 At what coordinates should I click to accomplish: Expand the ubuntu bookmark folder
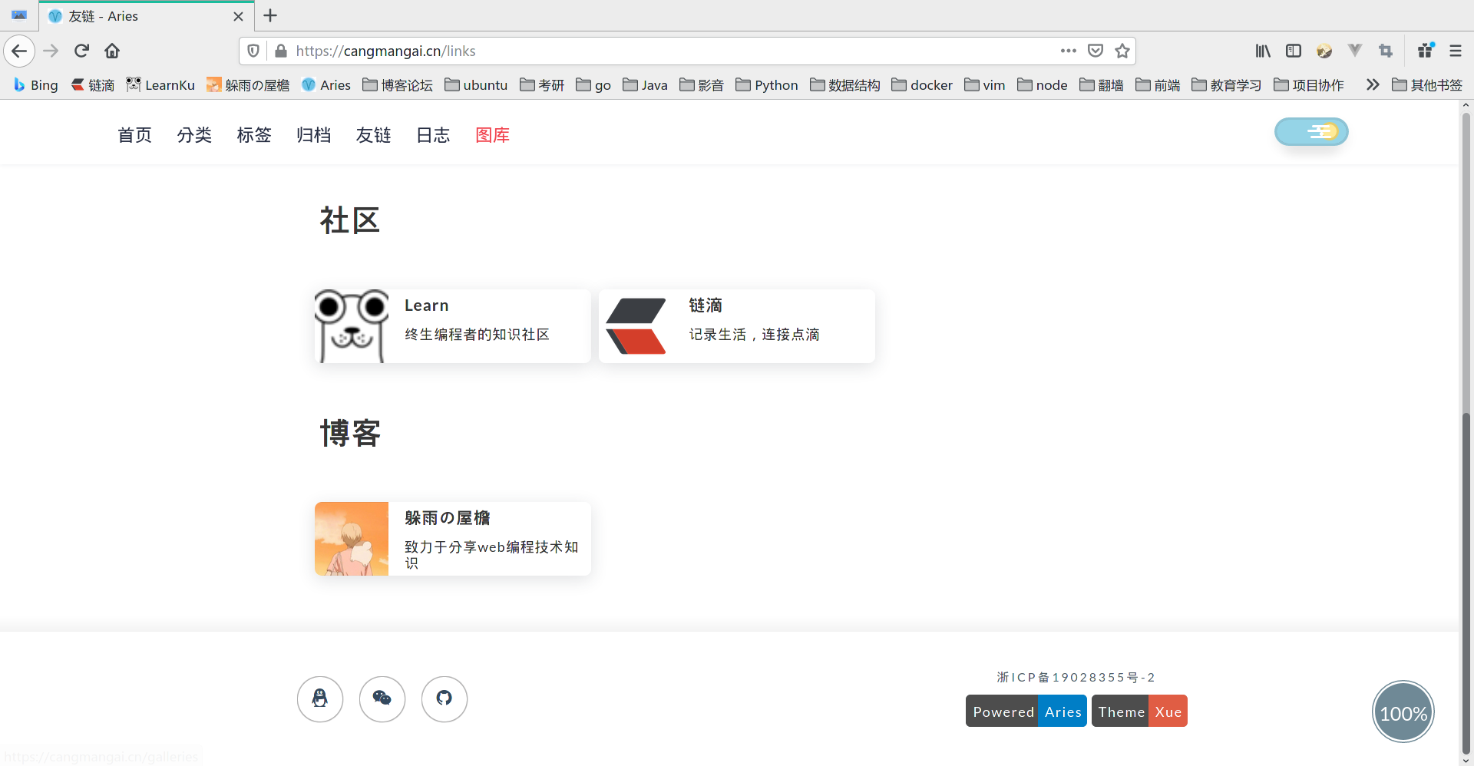point(476,85)
